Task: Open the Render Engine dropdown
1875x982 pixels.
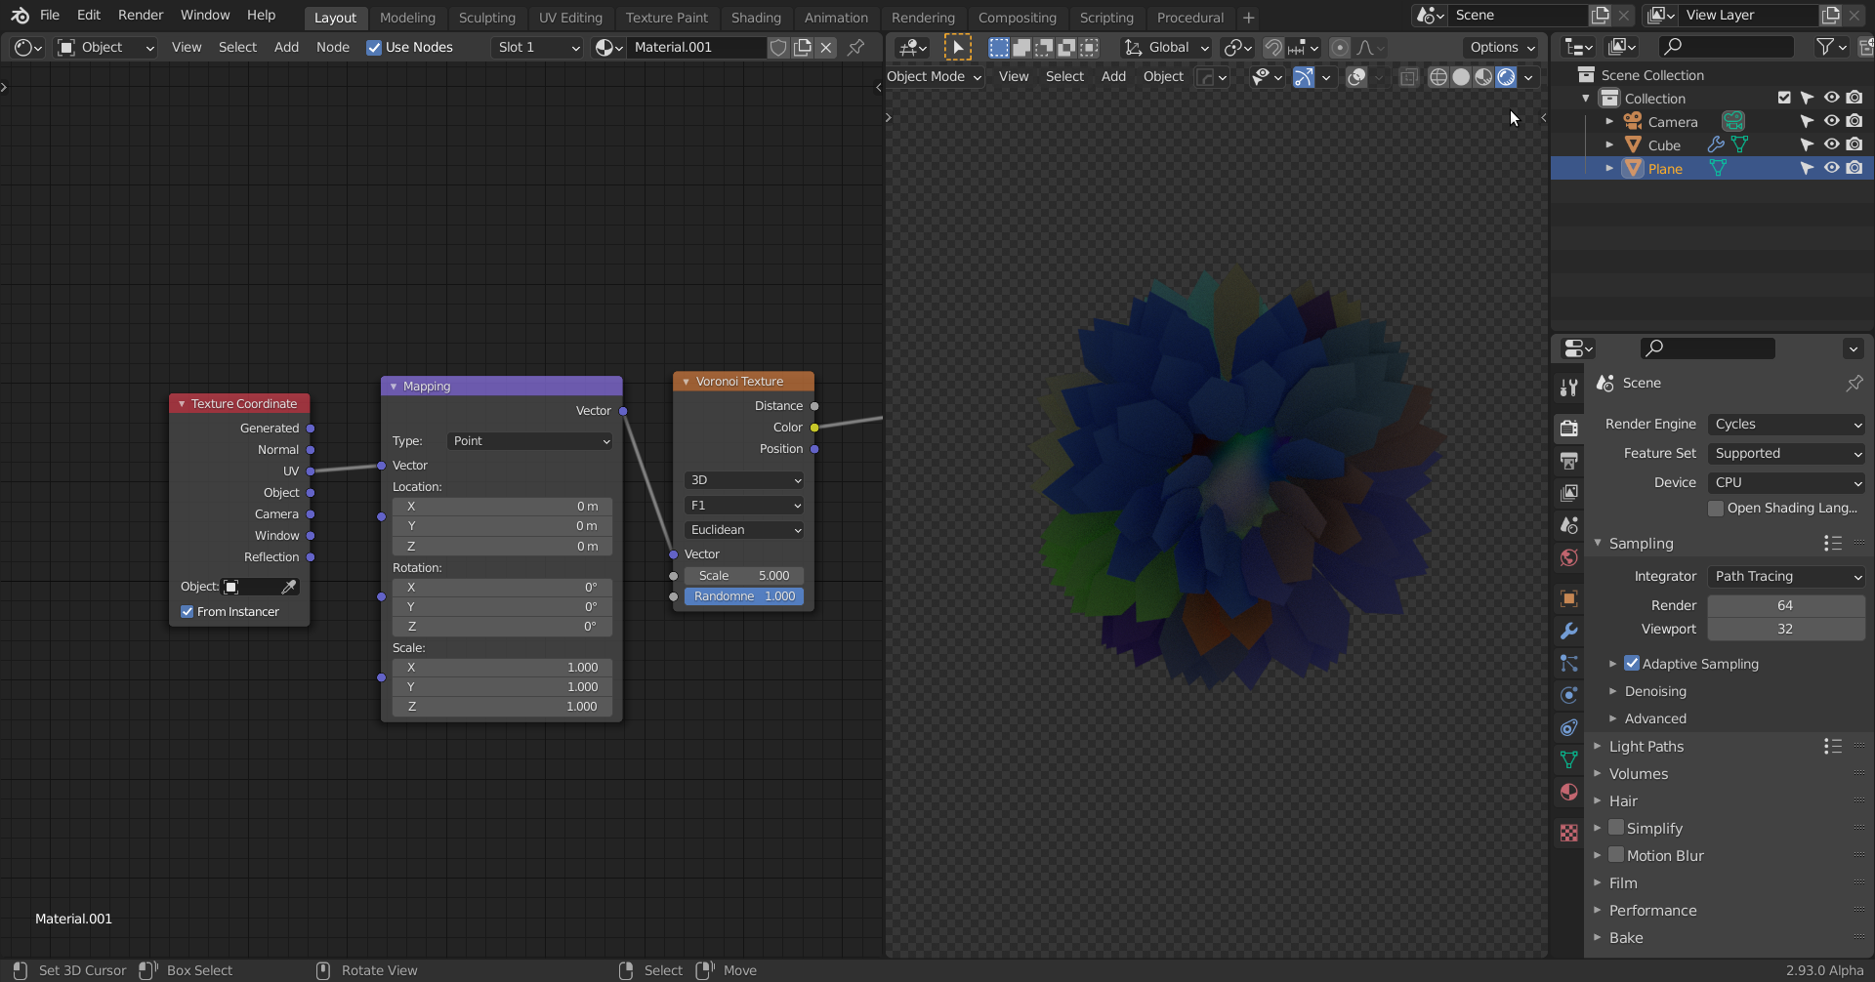Action: [x=1786, y=424]
